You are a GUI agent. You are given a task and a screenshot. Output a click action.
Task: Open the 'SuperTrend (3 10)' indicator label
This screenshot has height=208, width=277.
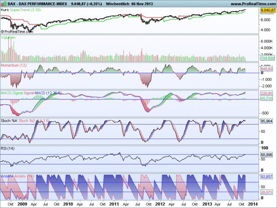(25, 10)
